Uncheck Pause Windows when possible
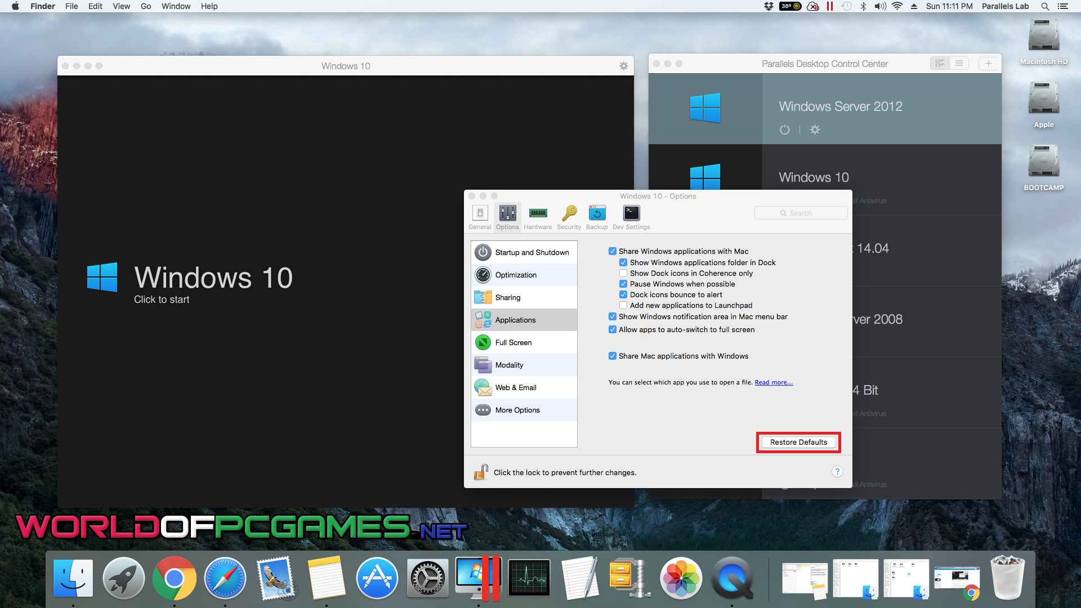This screenshot has width=1081, height=608. [x=623, y=284]
